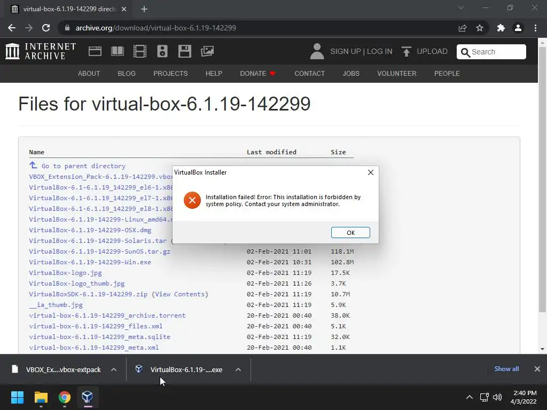
Task: Open the Images icon in Archive header
Action: pos(207,51)
